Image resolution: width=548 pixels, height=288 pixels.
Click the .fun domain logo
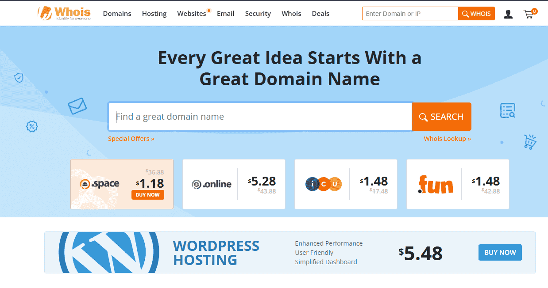click(436, 184)
